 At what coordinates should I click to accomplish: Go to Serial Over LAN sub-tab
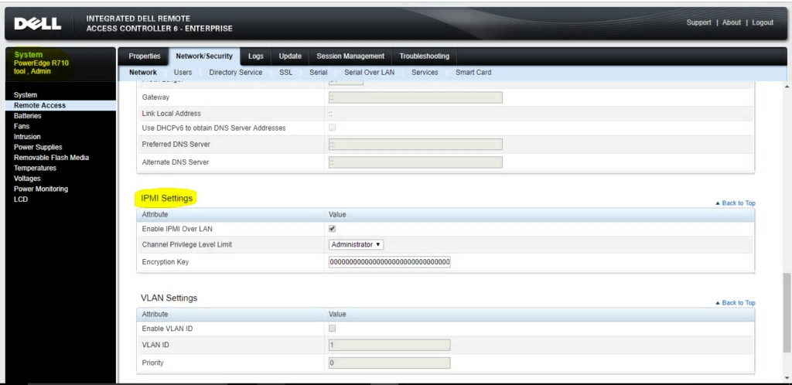[369, 73]
